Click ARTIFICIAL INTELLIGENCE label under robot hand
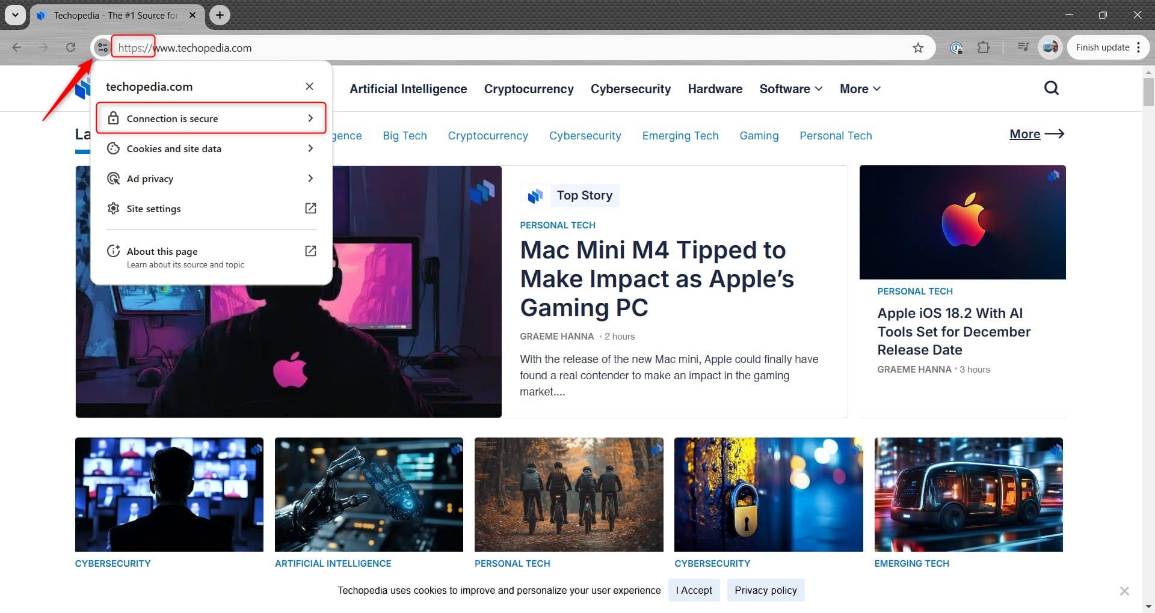This screenshot has height=613, width=1155. click(x=333, y=564)
